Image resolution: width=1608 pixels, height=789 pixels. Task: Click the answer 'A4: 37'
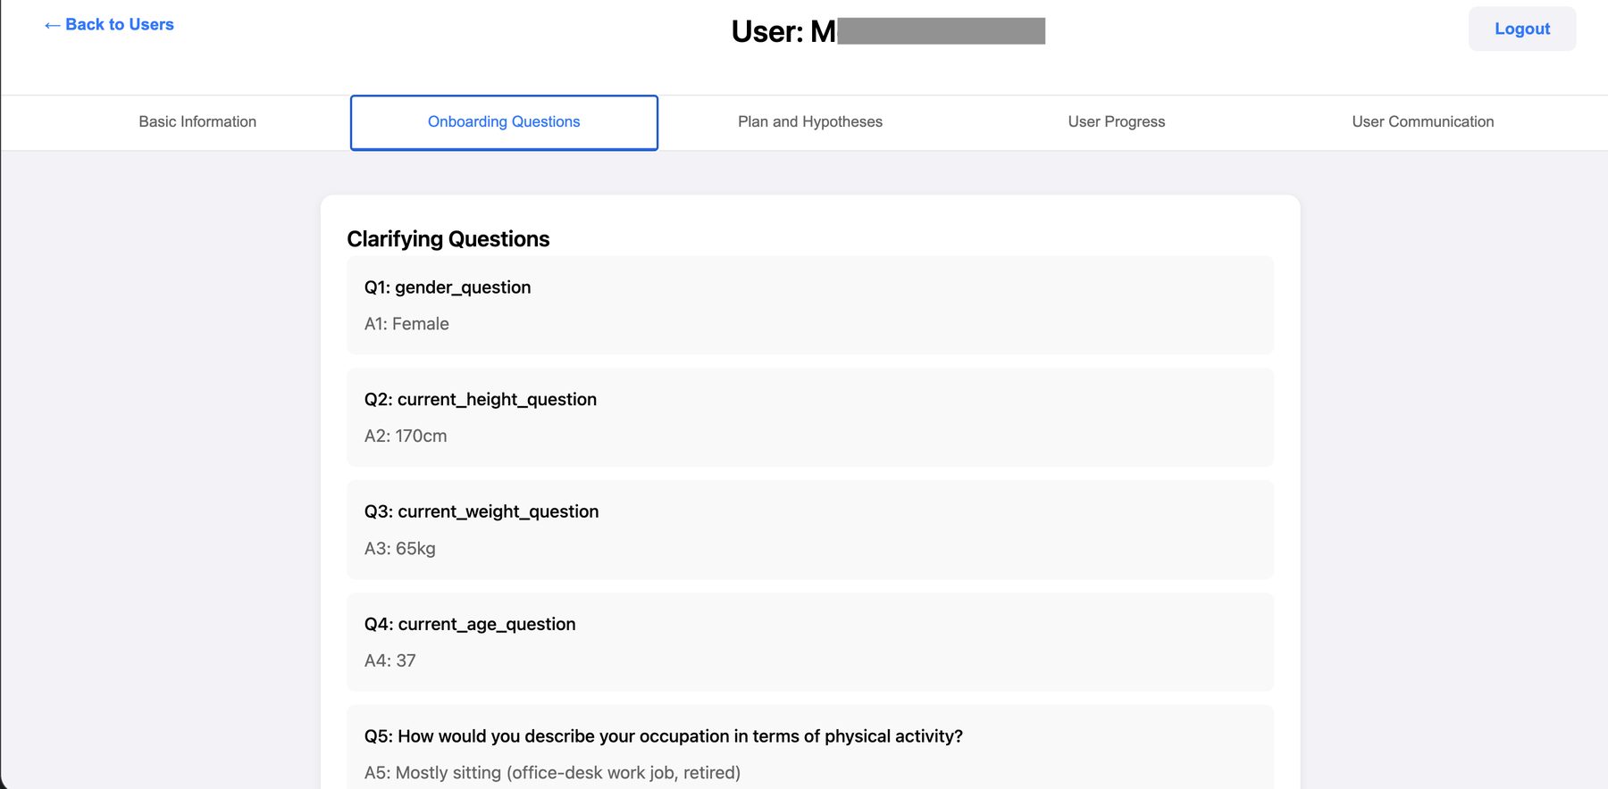(x=390, y=661)
